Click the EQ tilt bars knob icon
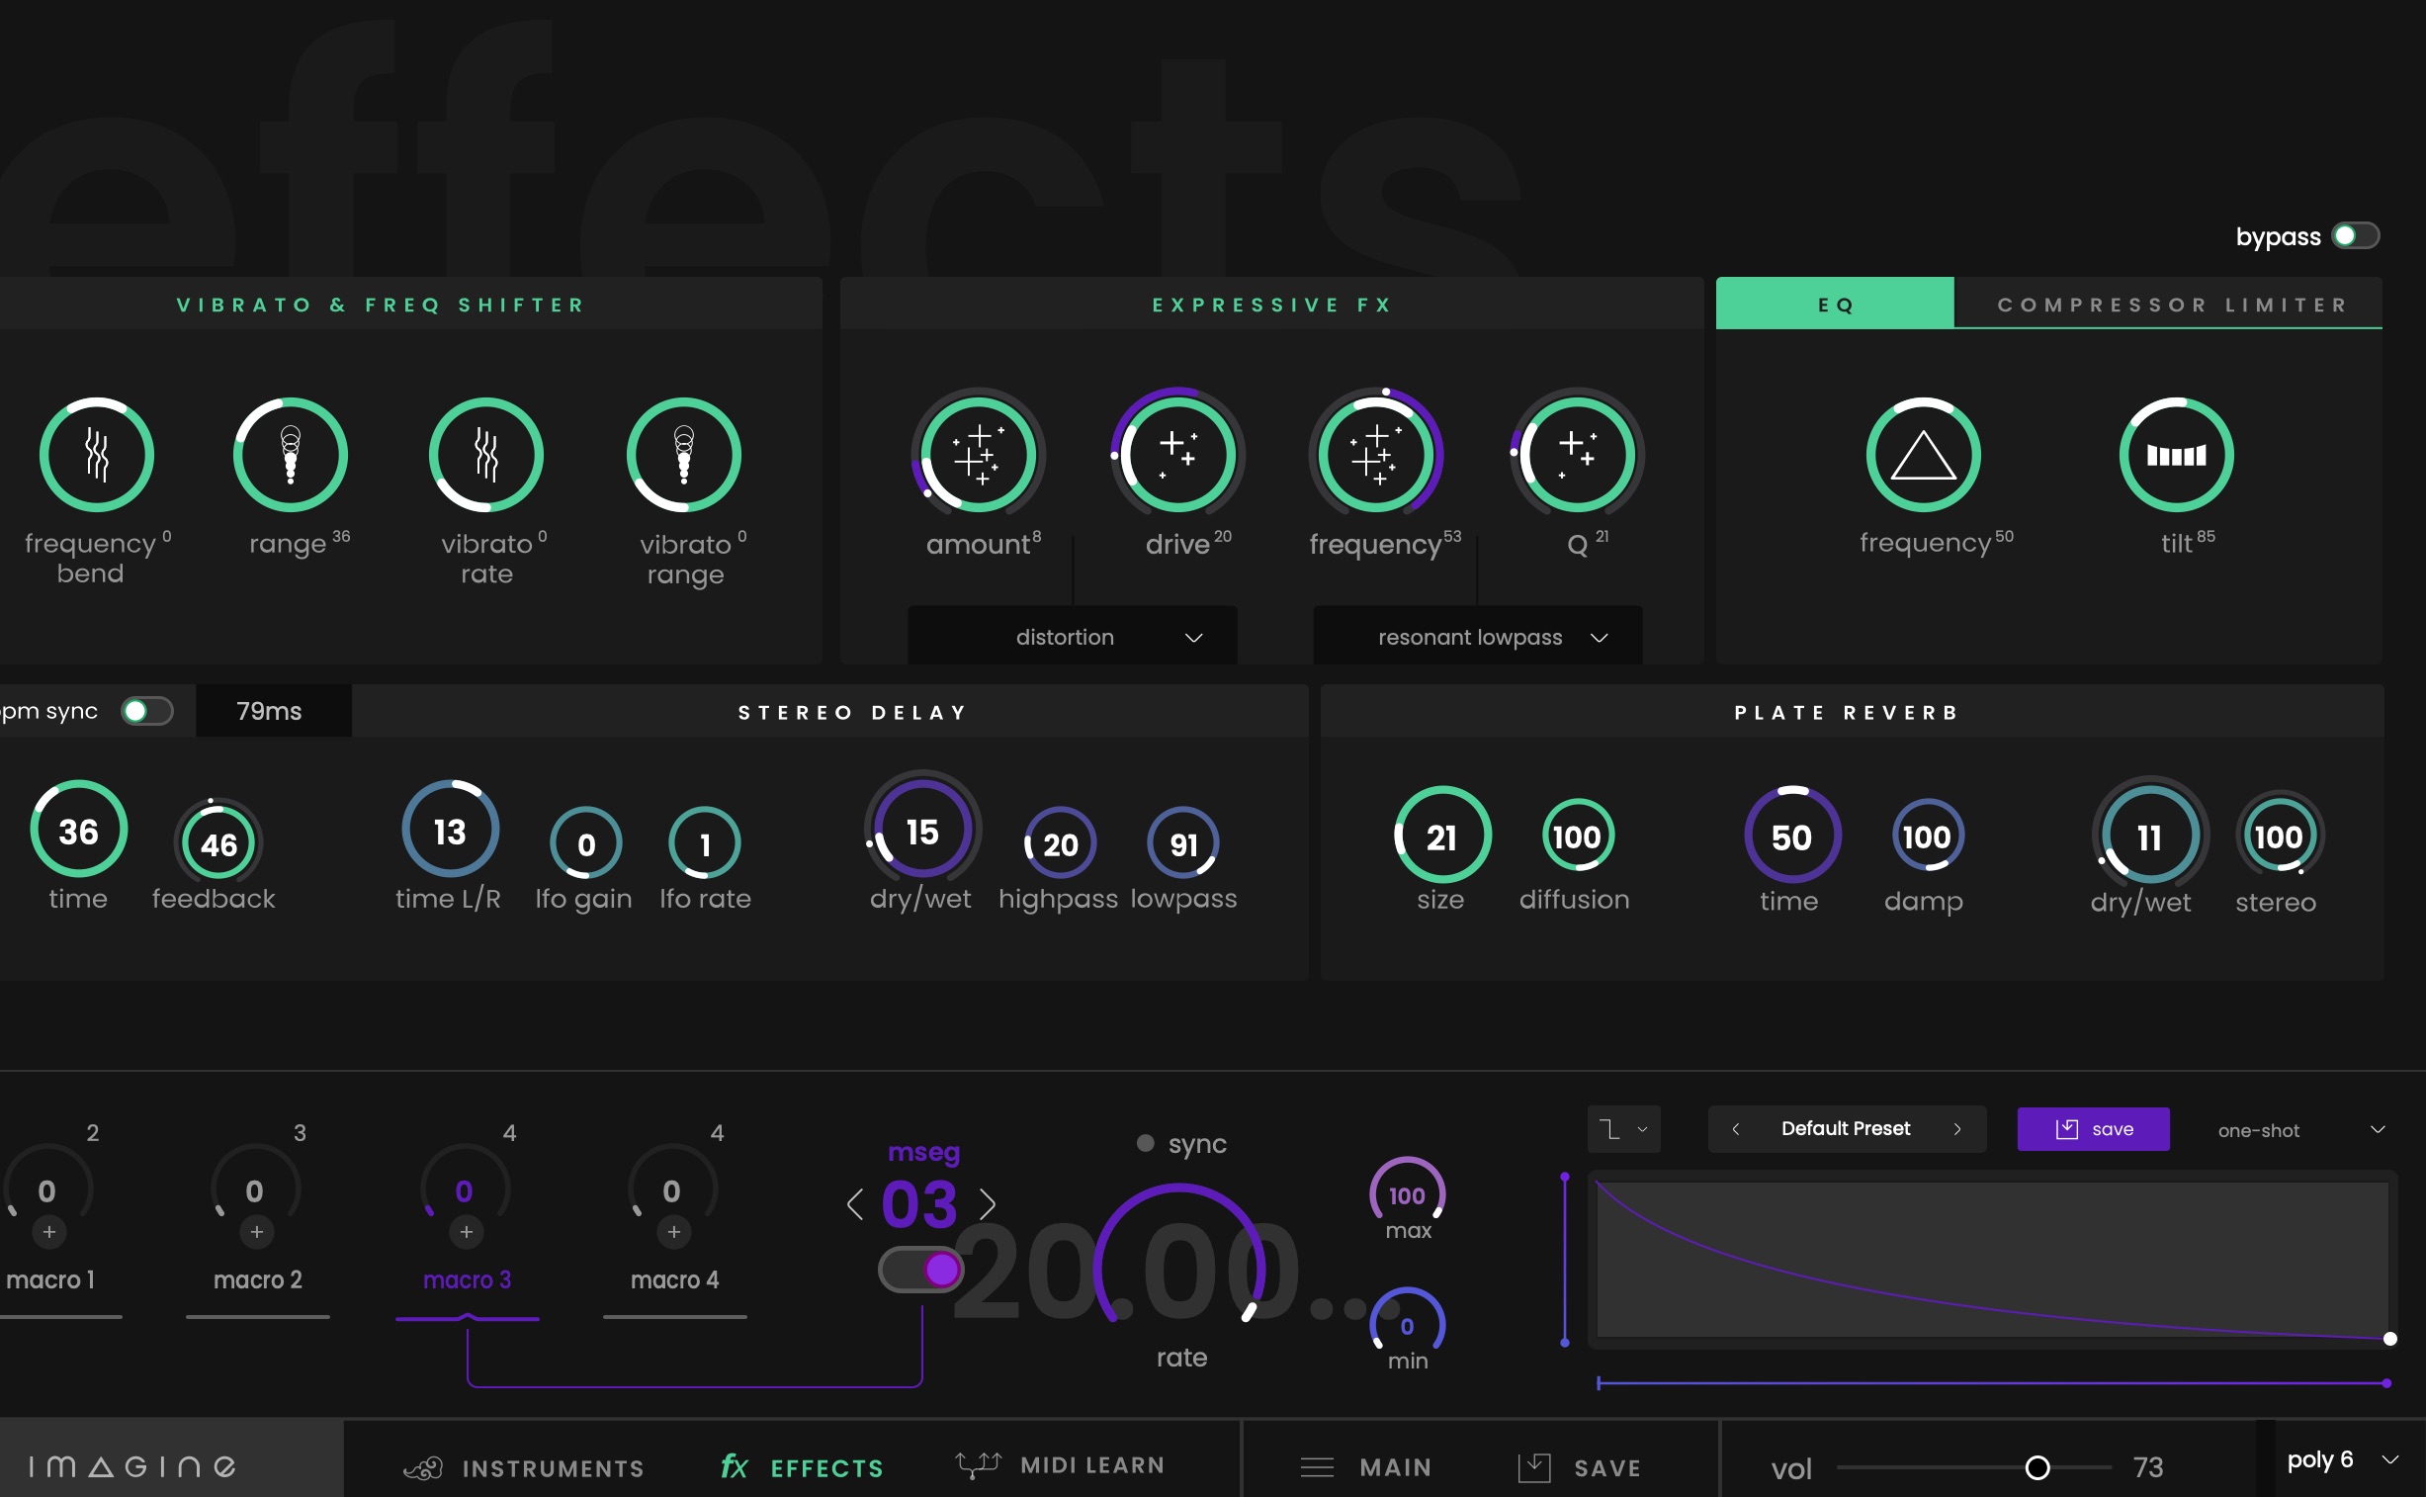The height and width of the screenshot is (1497, 2426). coord(2176,456)
